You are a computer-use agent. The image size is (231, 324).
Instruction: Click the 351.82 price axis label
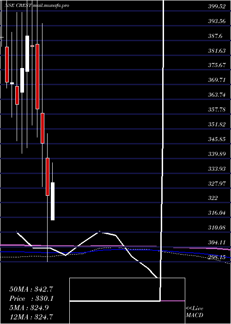click(x=217, y=125)
